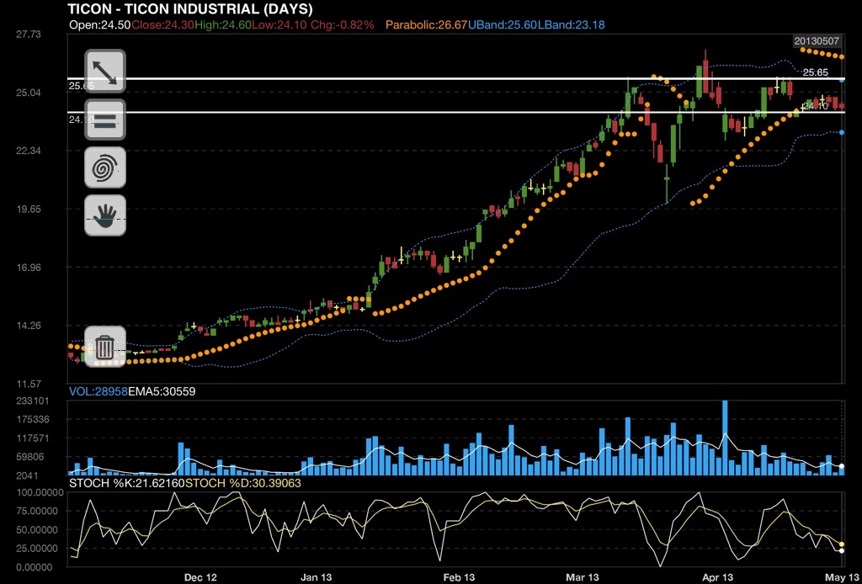Click the Parabolic:26.67 indicator label
862x584 pixels.
pyautogui.click(x=425, y=24)
